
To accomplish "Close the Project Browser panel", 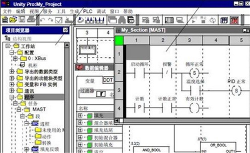I will coord(65,30).
